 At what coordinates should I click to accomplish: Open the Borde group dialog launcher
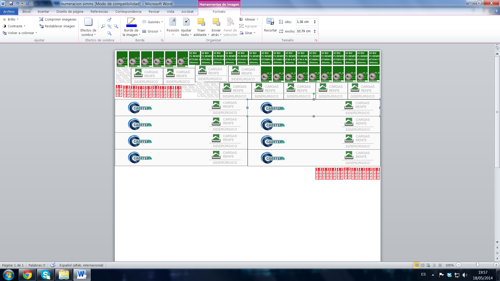(162, 40)
